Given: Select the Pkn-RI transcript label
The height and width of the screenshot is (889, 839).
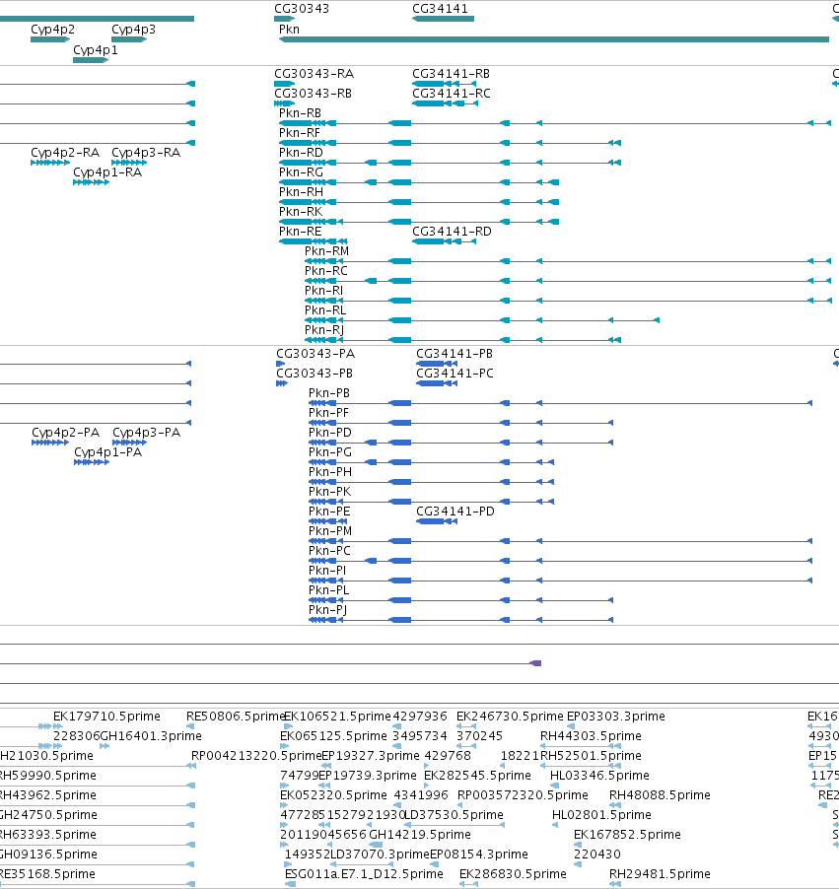Looking at the screenshot, I should click(x=324, y=291).
